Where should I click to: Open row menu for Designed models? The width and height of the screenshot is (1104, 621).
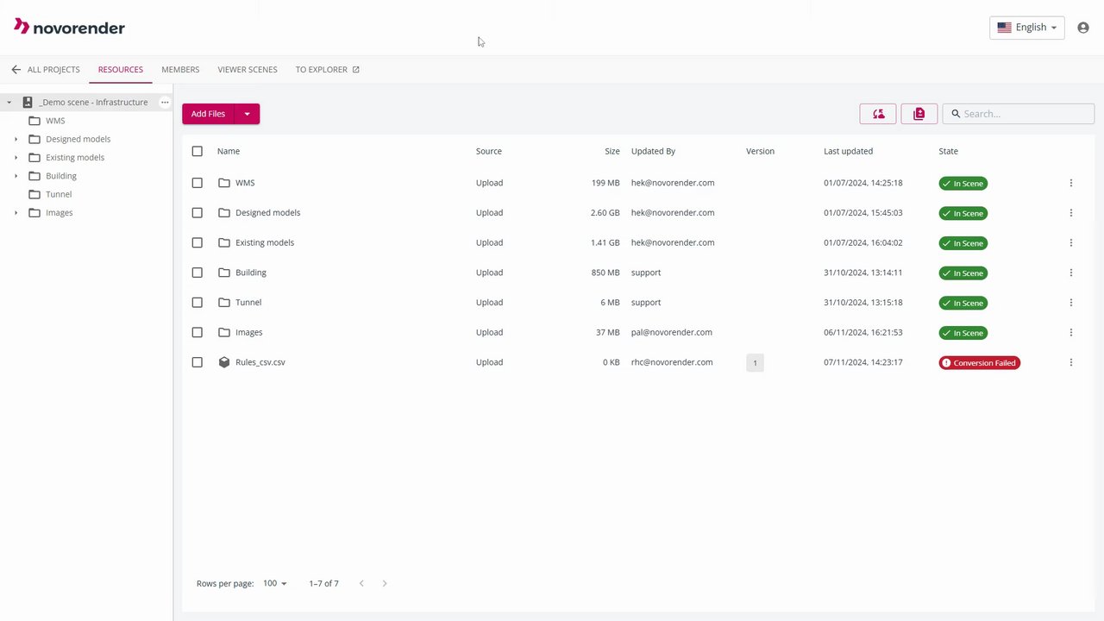click(x=1071, y=213)
